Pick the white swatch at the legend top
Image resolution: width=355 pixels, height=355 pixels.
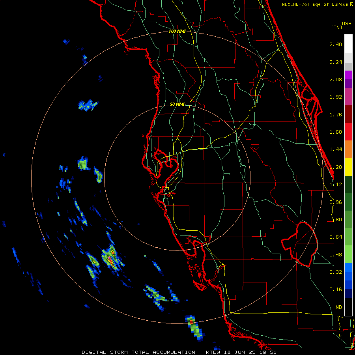click(x=348, y=44)
